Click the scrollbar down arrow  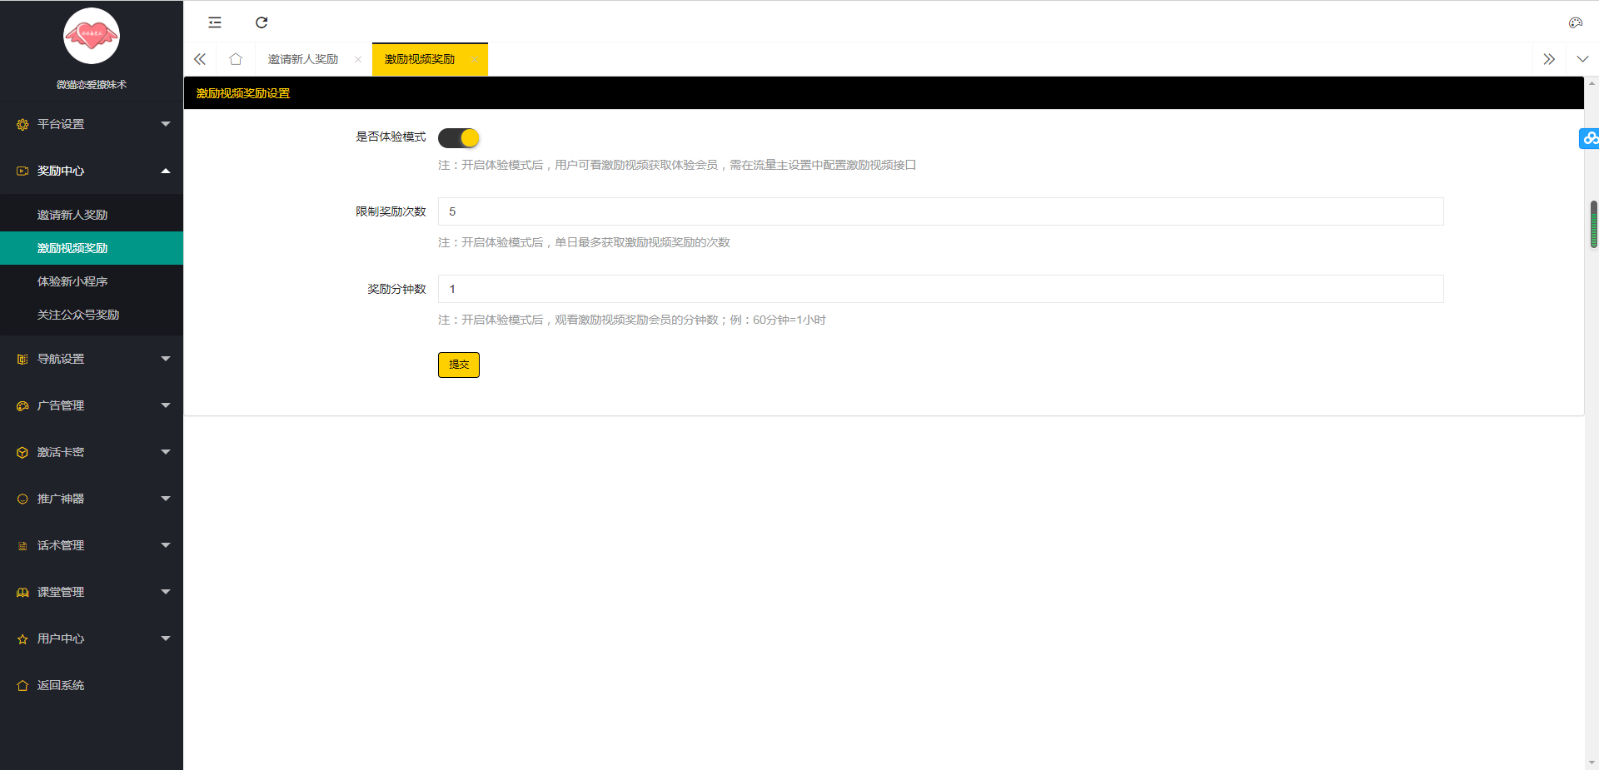tap(1592, 763)
